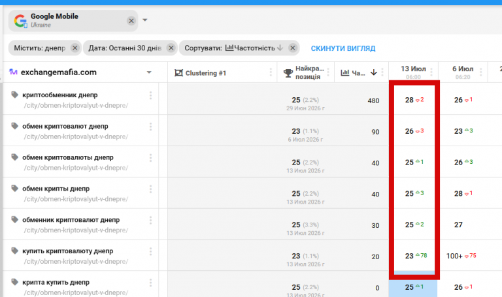Click tag icon for 'обмен крипты днепр'

14,188
